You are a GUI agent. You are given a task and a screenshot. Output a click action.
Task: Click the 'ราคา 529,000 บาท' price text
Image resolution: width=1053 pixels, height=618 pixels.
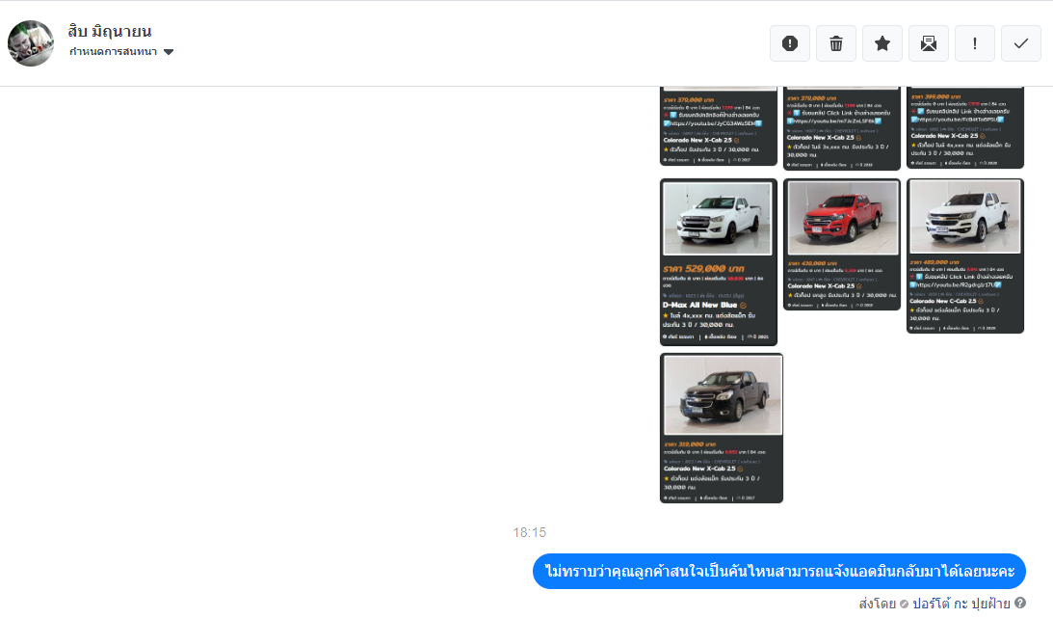tap(704, 269)
